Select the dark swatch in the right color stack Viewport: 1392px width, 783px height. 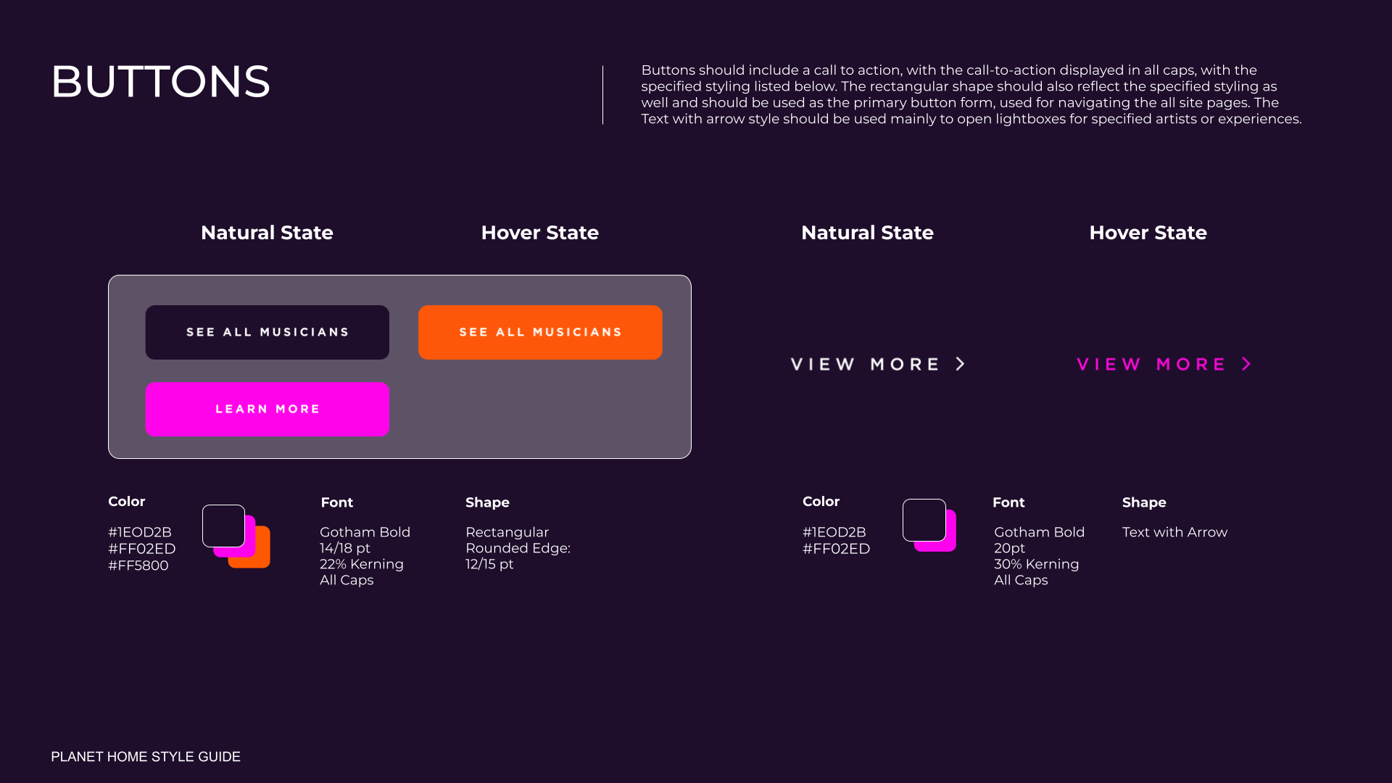924,519
